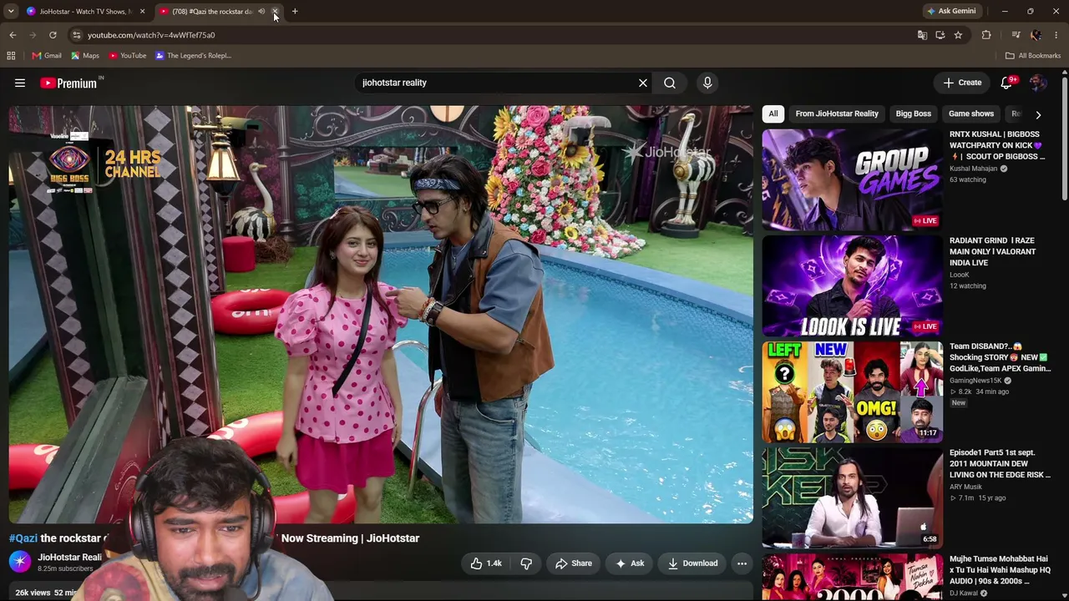This screenshot has height=601, width=1069.
Task: Open the tab search dropdown arrow
Action: (x=11, y=12)
